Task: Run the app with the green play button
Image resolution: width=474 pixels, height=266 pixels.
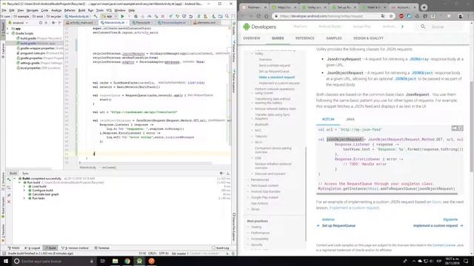Action: click(x=122, y=16)
